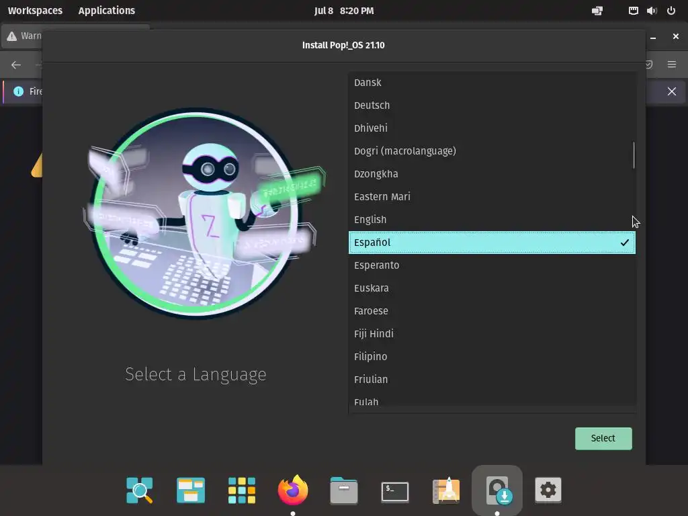
Task: Click the selected Español row
Action: (492, 243)
